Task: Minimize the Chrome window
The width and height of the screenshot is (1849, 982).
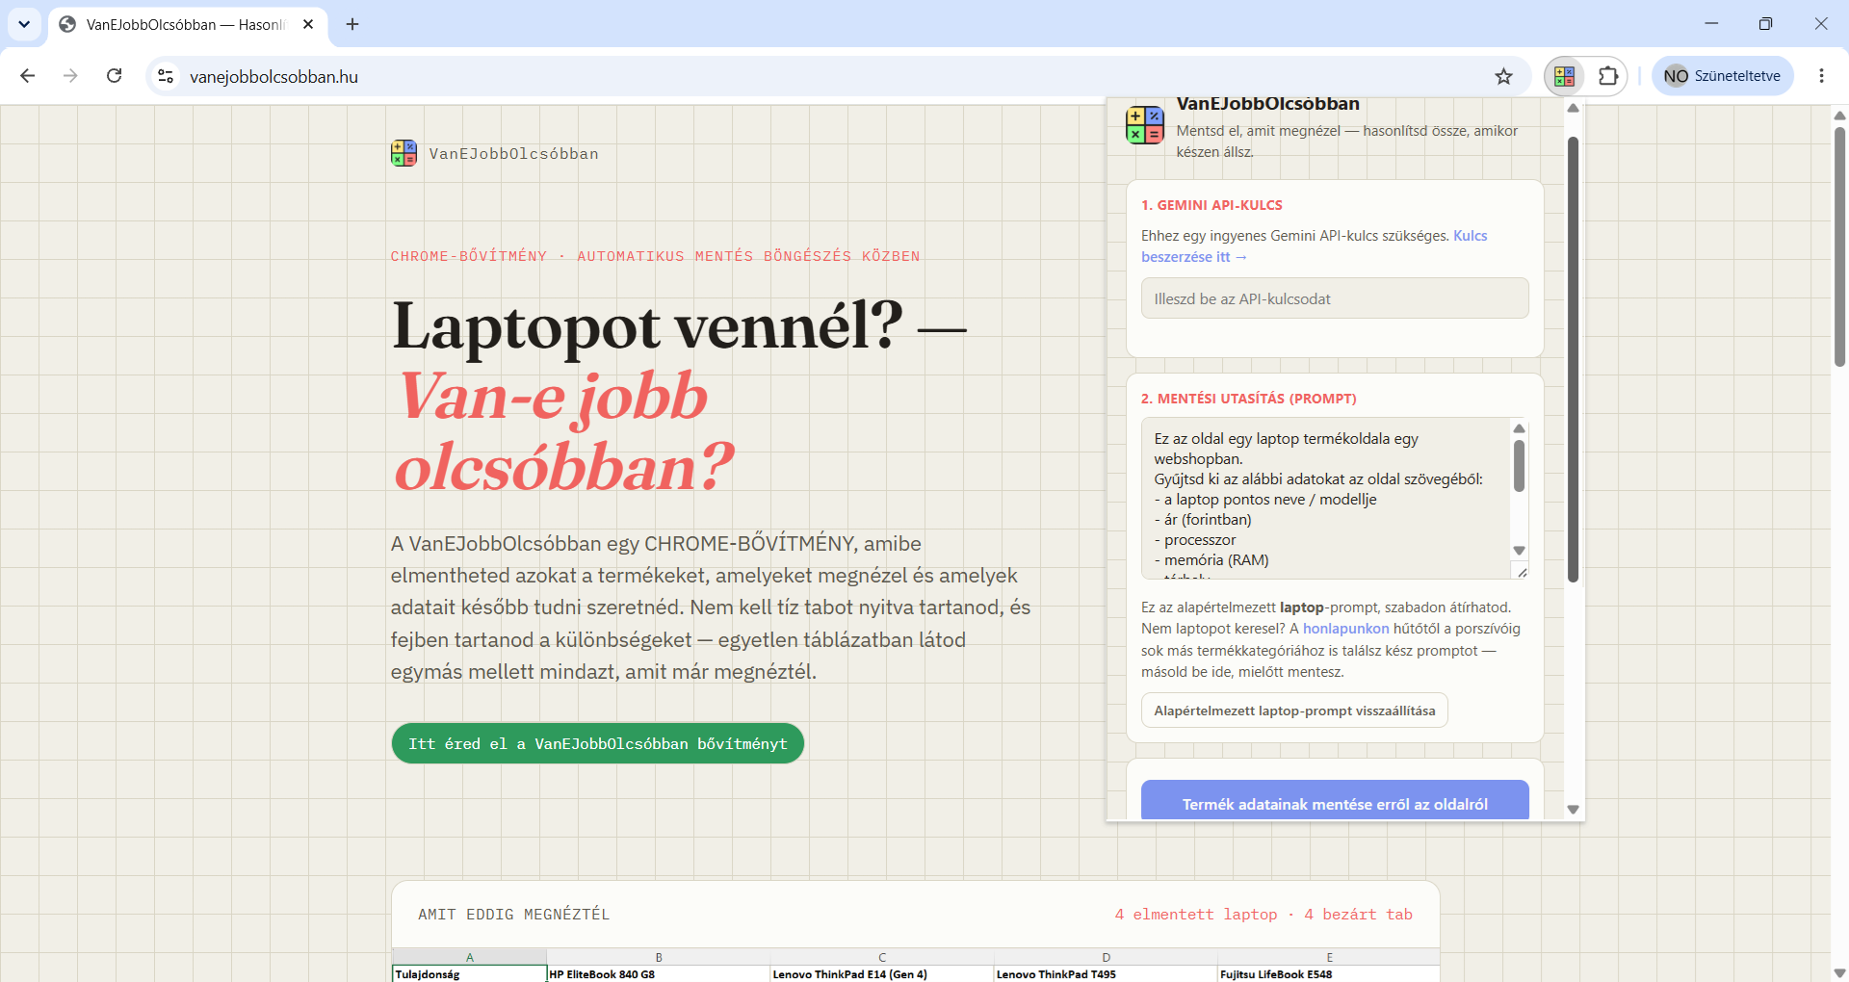Action: [x=1711, y=24]
